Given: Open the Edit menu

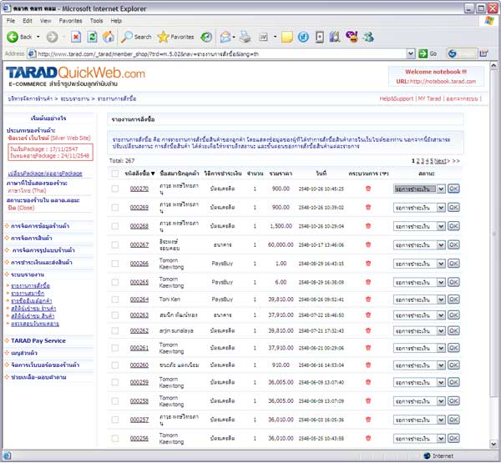Looking at the screenshot, I should [x=28, y=21].
